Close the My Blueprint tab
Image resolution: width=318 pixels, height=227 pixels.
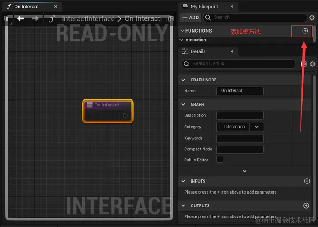pos(232,7)
